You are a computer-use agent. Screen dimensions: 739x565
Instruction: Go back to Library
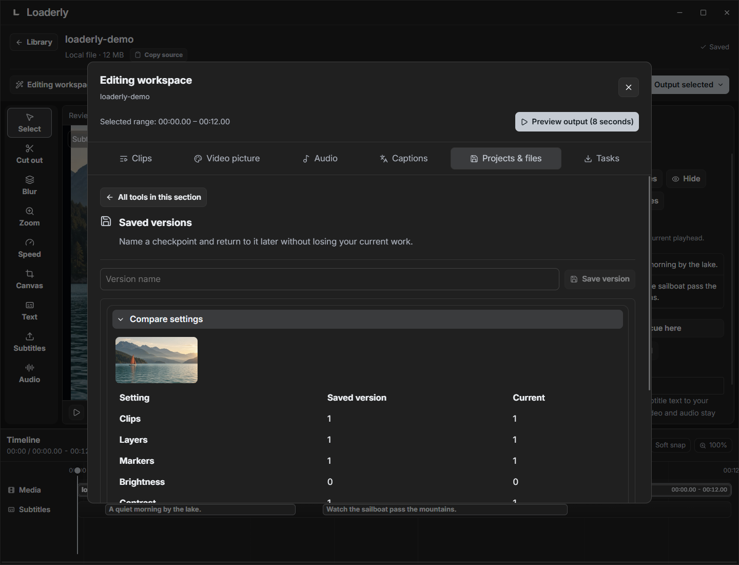(34, 42)
